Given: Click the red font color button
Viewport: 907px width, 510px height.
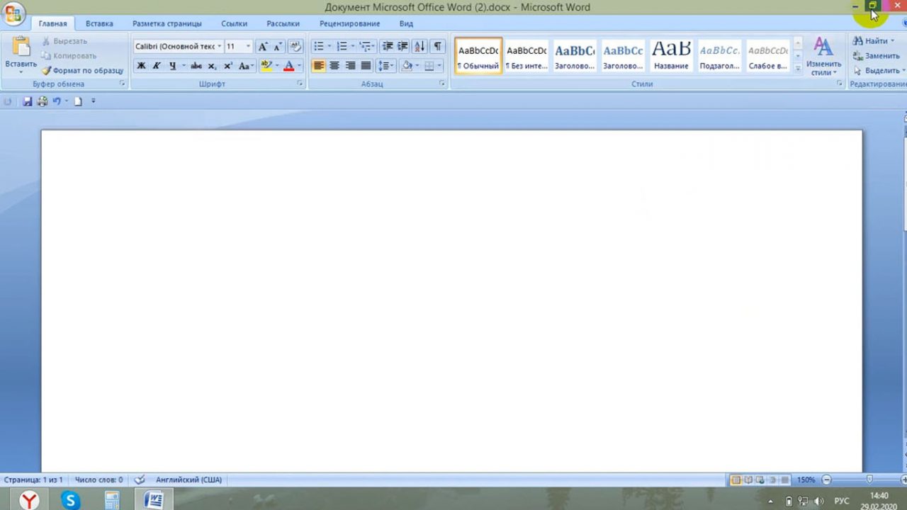Looking at the screenshot, I should tap(288, 66).
